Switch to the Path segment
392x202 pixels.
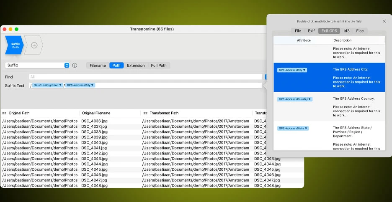pyautogui.click(x=116, y=66)
